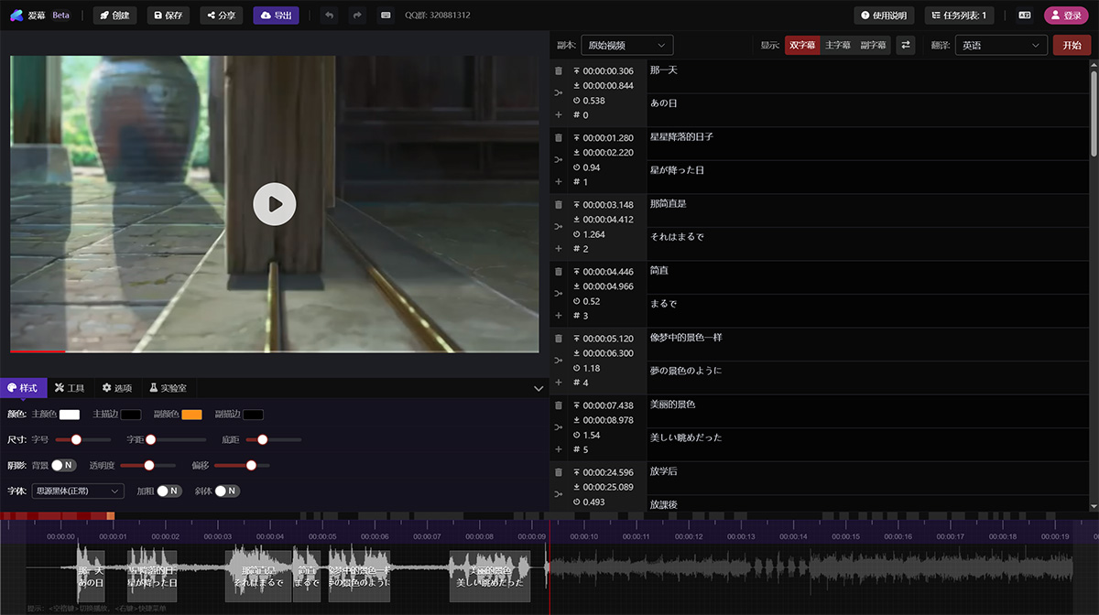Open the 英语 translation language dropdown
This screenshot has width=1099, height=615.
(x=1000, y=45)
